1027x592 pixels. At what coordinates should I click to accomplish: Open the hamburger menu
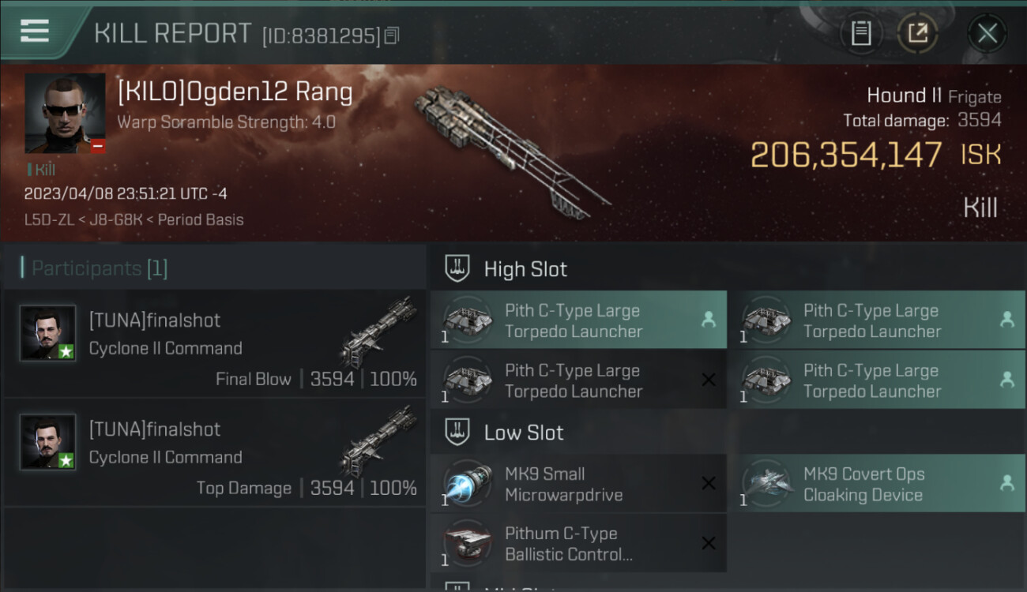pyautogui.click(x=34, y=32)
